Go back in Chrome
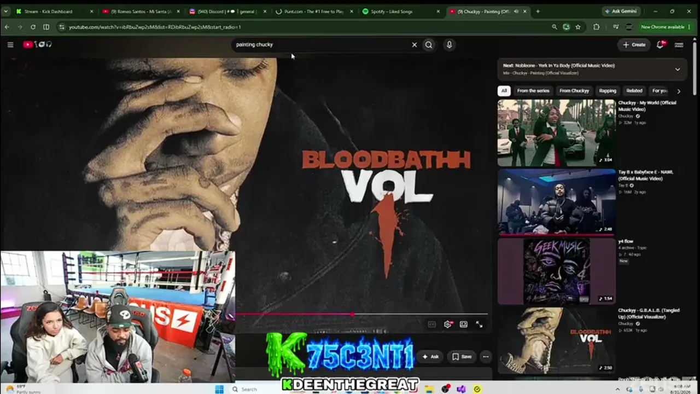Viewport: 700px width, 394px height. coord(7,27)
